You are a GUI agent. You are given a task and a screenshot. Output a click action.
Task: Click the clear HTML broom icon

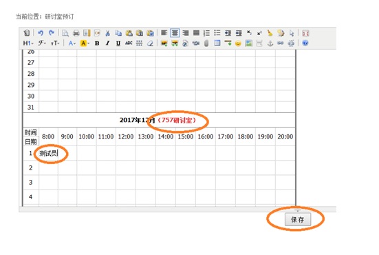[x=270, y=33]
